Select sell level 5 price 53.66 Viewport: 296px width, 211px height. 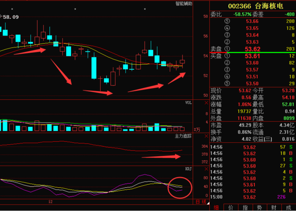[252, 21]
